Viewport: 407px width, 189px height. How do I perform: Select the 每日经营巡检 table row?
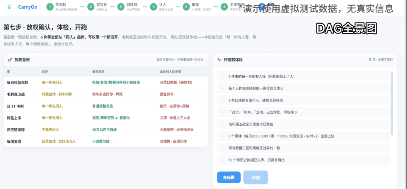(x=106, y=82)
